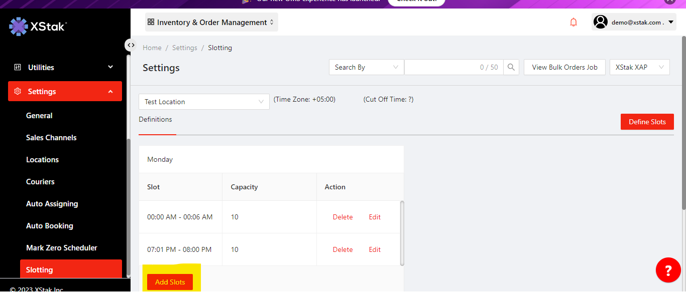Switch to the Definitions tab
Image resolution: width=686 pixels, height=293 pixels.
coord(156,119)
